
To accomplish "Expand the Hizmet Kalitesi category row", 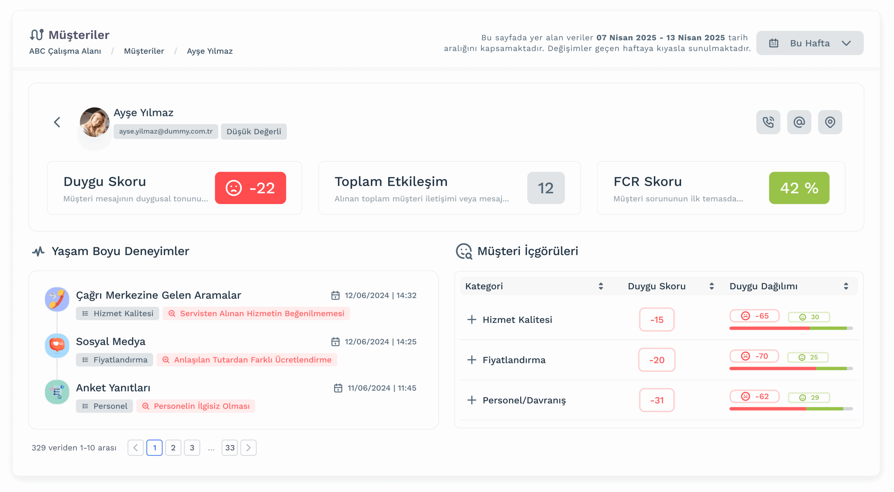I will point(471,320).
